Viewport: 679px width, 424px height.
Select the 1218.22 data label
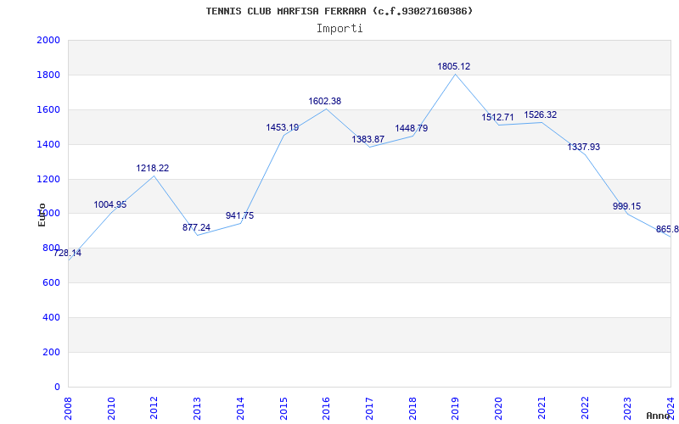pyautogui.click(x=153, y=168)
